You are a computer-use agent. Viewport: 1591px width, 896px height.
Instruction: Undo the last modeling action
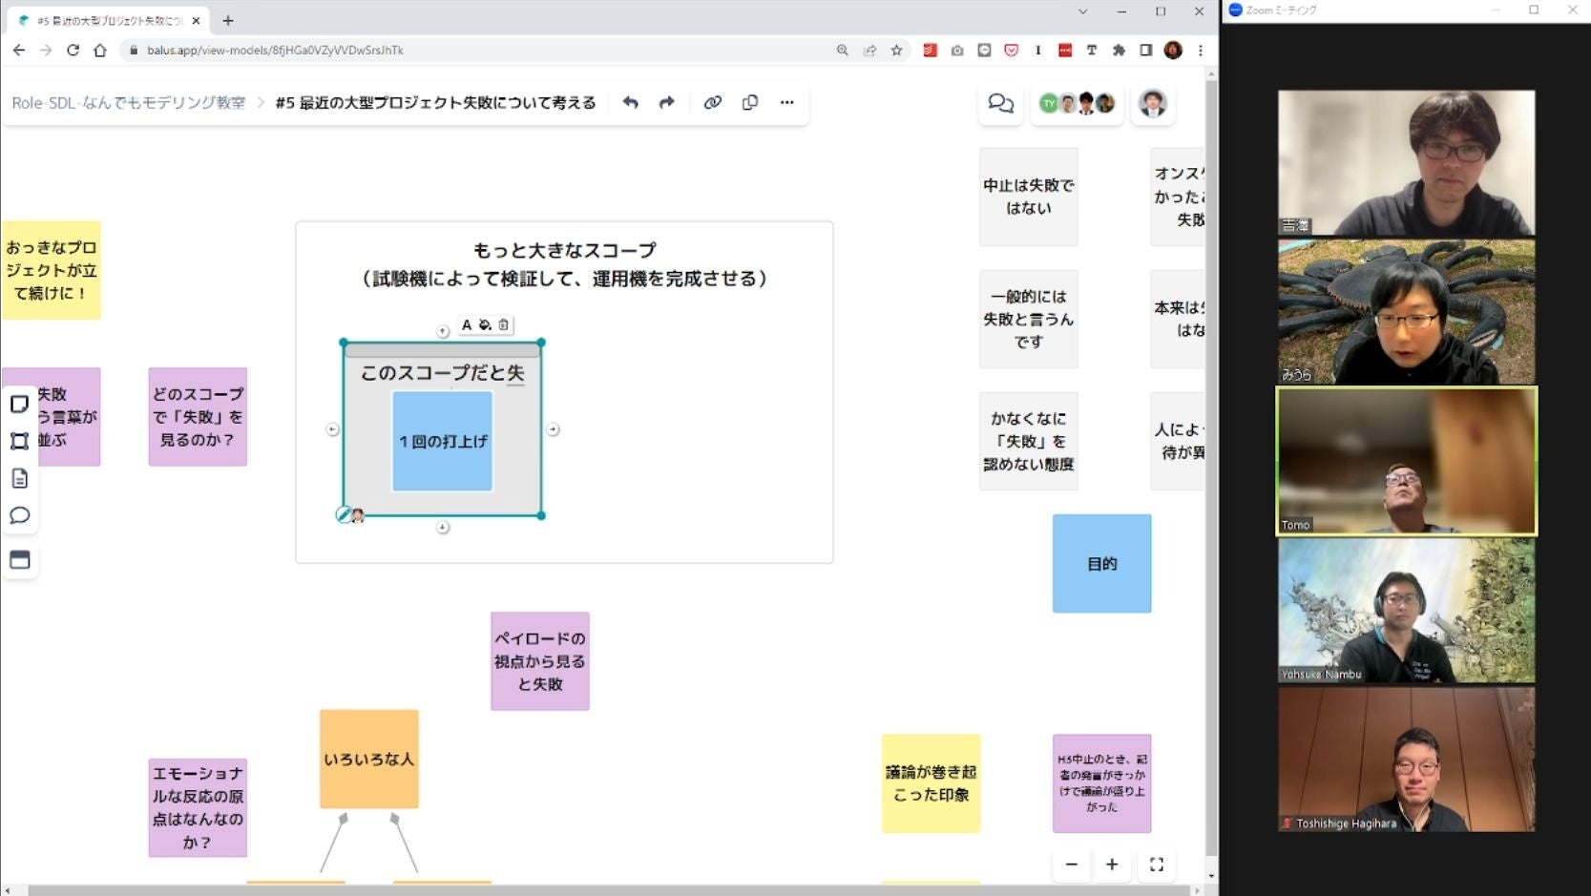[x=630, y=102]
